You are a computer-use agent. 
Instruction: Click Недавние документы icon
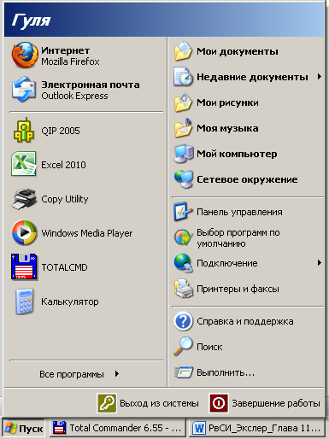point(183,77)
